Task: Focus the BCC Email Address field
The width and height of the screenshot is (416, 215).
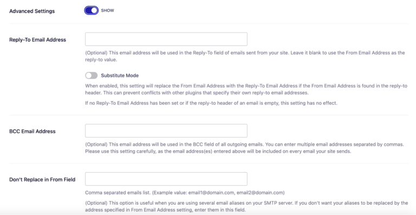Action: click(166, 131)
